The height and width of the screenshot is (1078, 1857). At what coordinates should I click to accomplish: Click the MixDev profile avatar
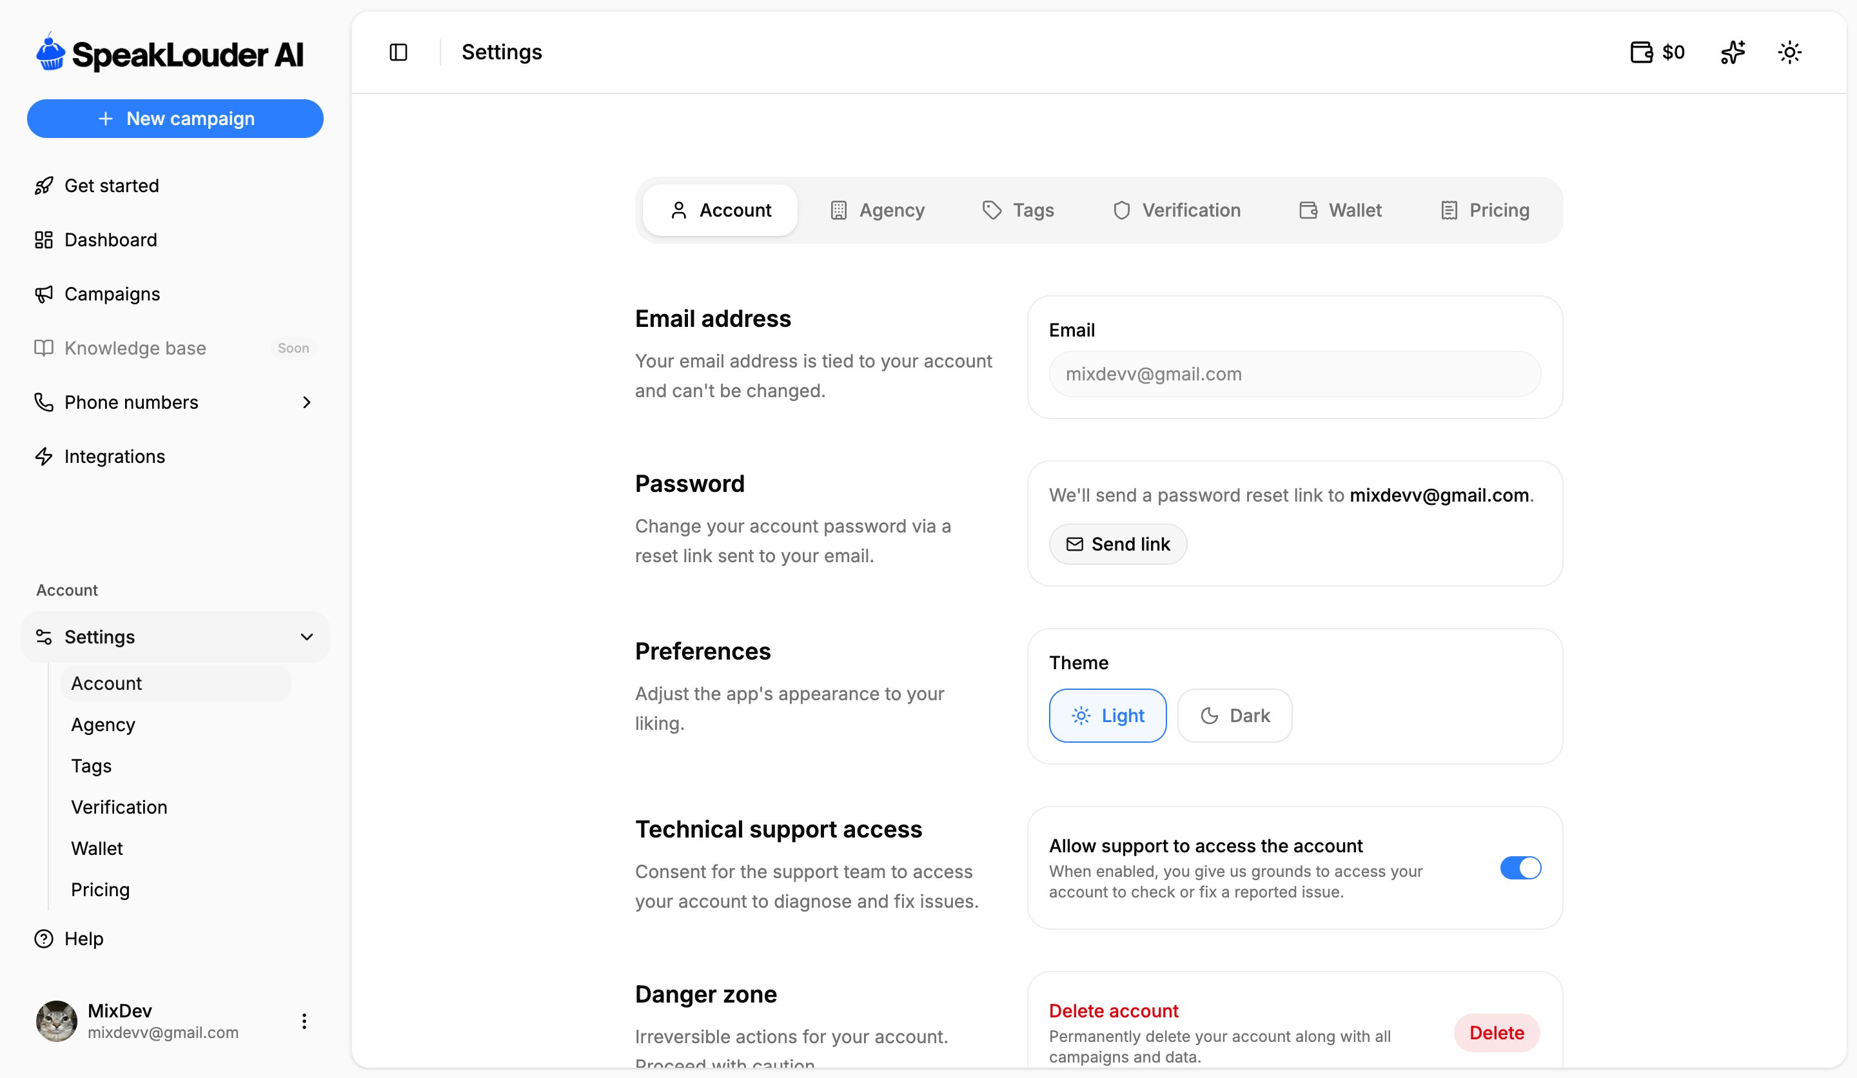pos(57,1021)
